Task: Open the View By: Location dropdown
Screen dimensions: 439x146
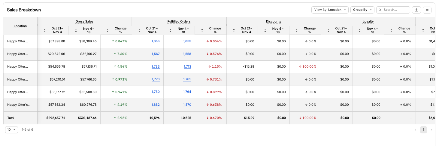Action: pyautogui.click(x=330, y=10)
